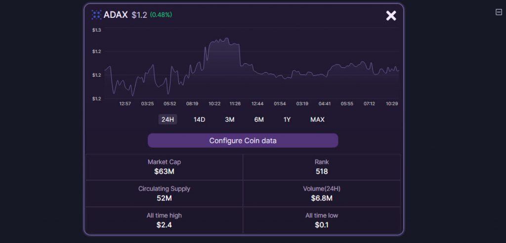This screenshot has height=243, width=506.
Task: Click the 04:41 time axis label
Action: tap(324, 104)
